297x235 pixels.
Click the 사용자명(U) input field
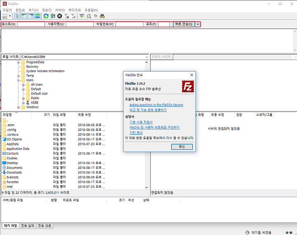pos(80,24)
